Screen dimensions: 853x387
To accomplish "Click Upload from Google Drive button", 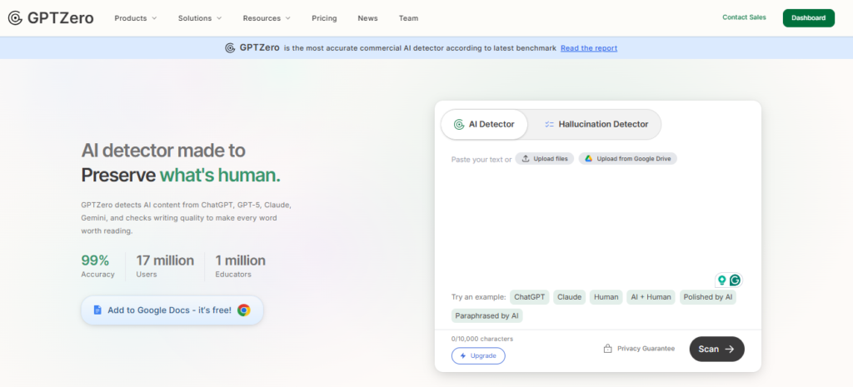I will tap(628, 159).
